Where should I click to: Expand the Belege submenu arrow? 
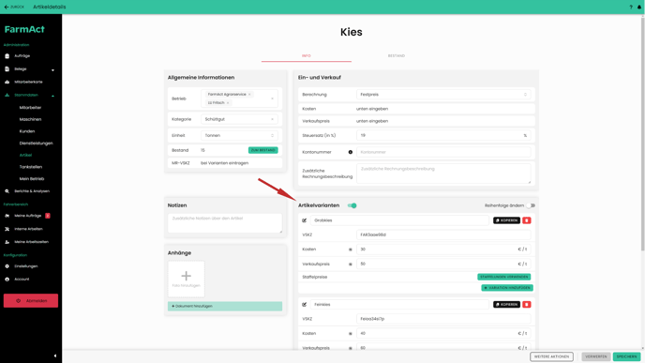[x=52, y=70]
